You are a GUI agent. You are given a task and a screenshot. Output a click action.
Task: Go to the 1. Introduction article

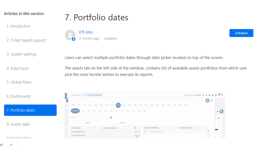18,26
